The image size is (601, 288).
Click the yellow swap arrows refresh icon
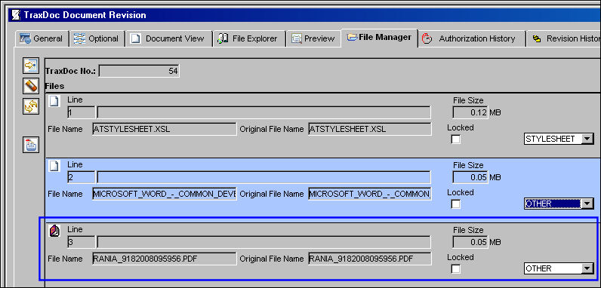pyautogui.click(x=31, y=106)
